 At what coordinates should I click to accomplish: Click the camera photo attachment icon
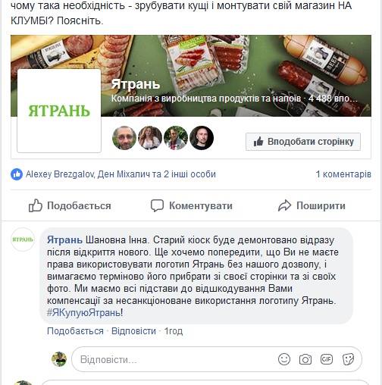coord(305,359)
